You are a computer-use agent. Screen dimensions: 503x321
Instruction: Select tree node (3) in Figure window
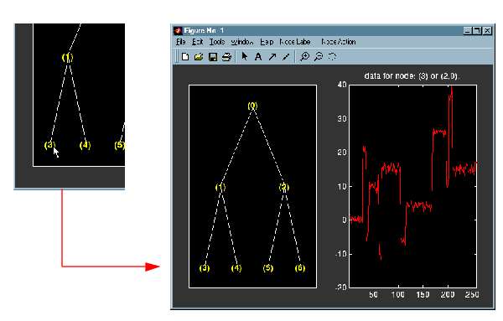pos(205,268)
